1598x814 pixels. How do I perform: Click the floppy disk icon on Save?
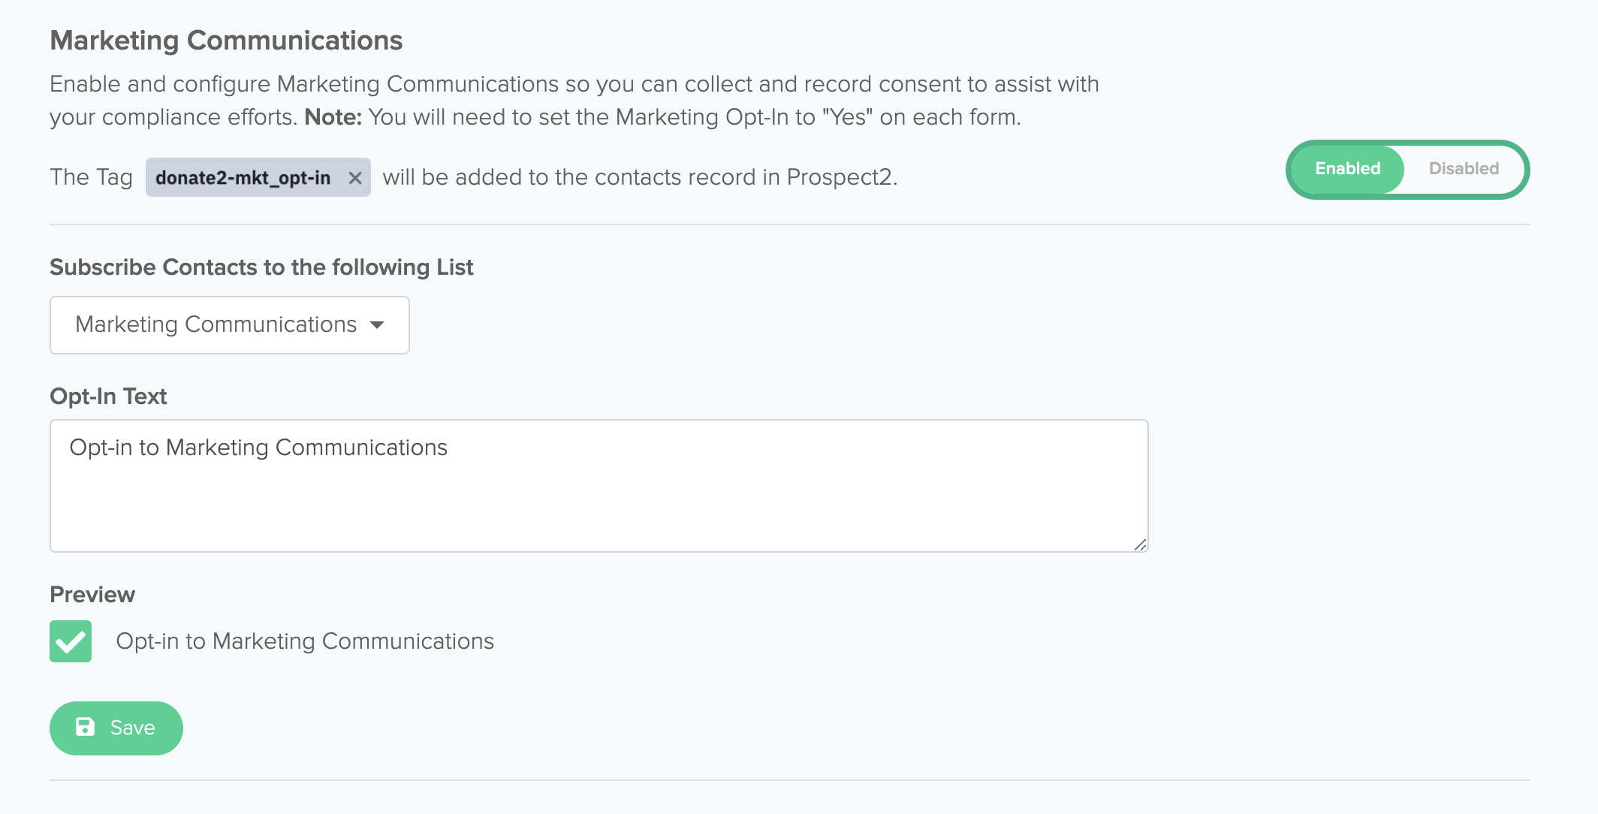86,727
